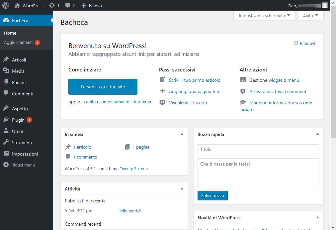Click Personalizza il tuo sito button
336x230 pixels.
click(103, 87)
